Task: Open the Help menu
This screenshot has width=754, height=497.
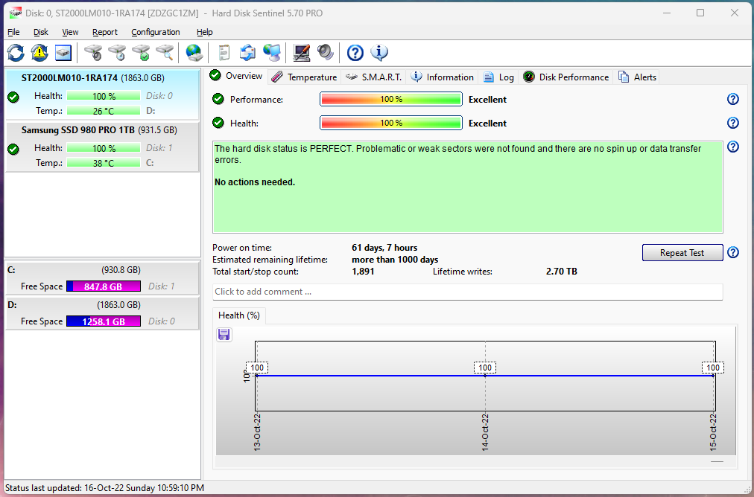Action: (x=204, y=32)
